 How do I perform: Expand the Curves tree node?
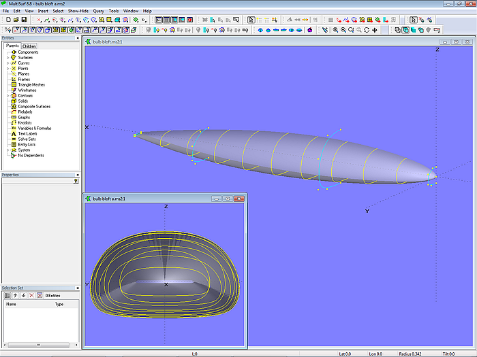tap(7, 63)
